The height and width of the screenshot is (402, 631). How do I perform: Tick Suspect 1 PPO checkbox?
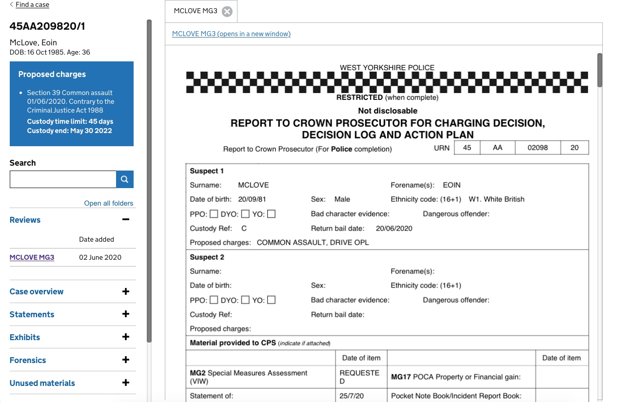click(213, 214)
